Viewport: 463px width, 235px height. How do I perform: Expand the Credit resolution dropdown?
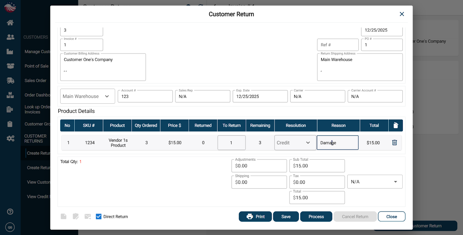(295, 143)
